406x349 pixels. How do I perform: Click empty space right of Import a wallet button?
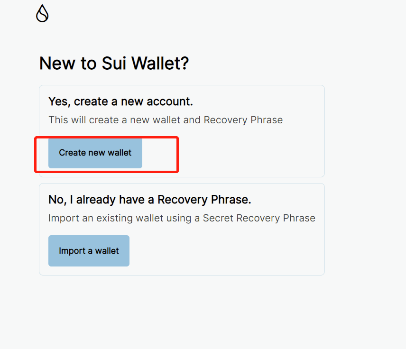tap(223, 251)
